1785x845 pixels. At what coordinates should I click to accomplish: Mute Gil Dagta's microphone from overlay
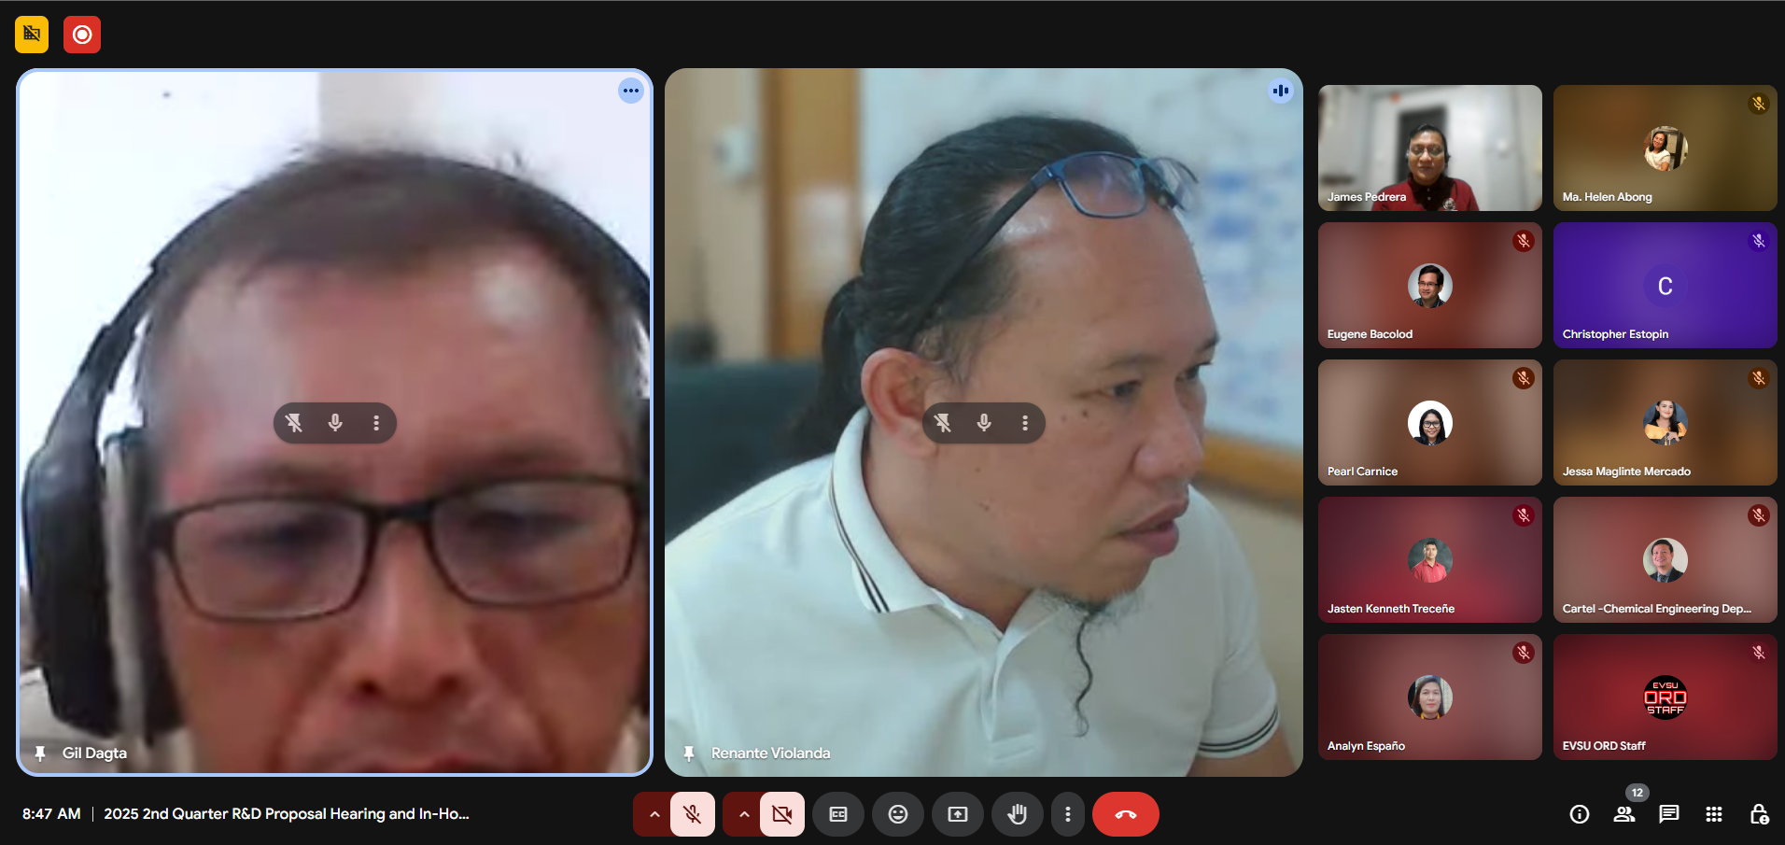[x=335, y=423]
